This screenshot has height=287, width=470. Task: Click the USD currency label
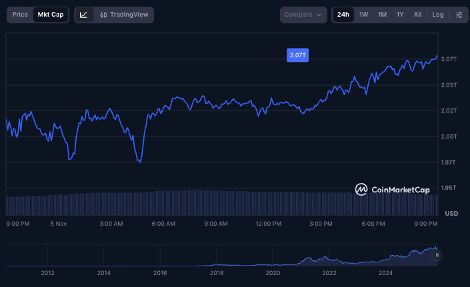(x=451, y=213)
